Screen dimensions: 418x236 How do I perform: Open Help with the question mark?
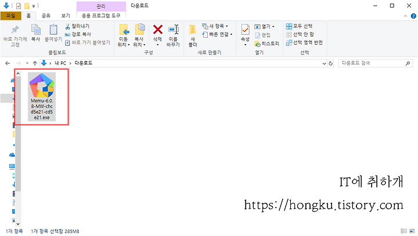[x=413, y=16]
